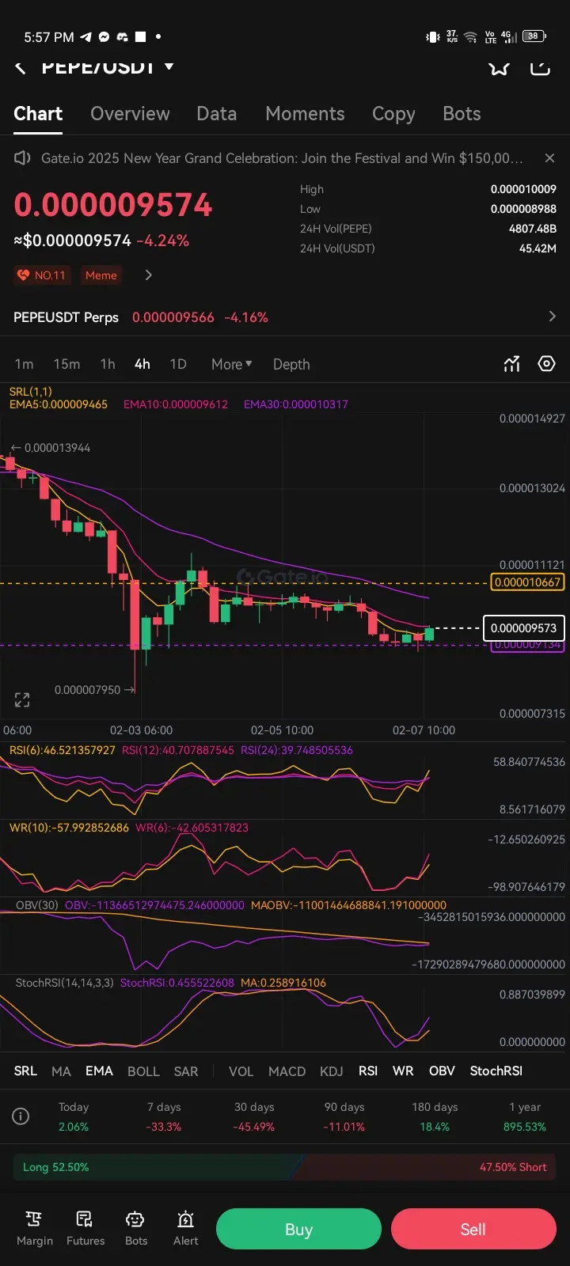
Task: Select the 1D timeframe
Action: (x=178, y=364)
